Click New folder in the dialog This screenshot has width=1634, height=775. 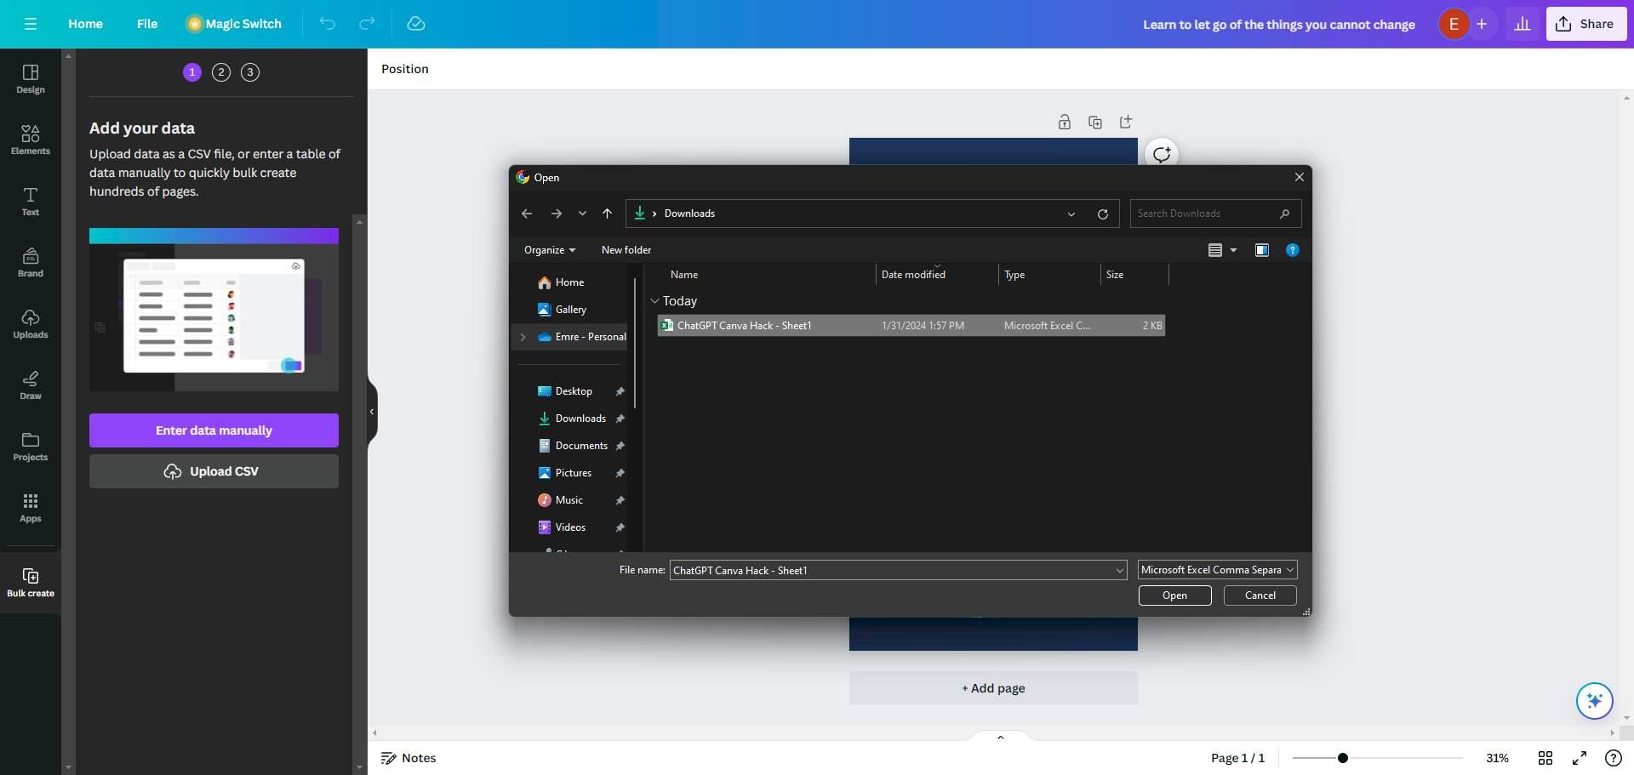626,250
